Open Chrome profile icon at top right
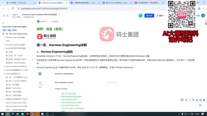Viewport: 207px width, 116px height. [x=199, y=8]
